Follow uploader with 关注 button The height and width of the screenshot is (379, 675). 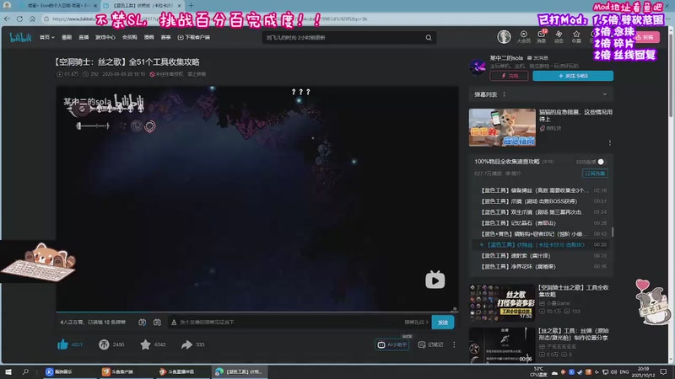coord(573,76)
